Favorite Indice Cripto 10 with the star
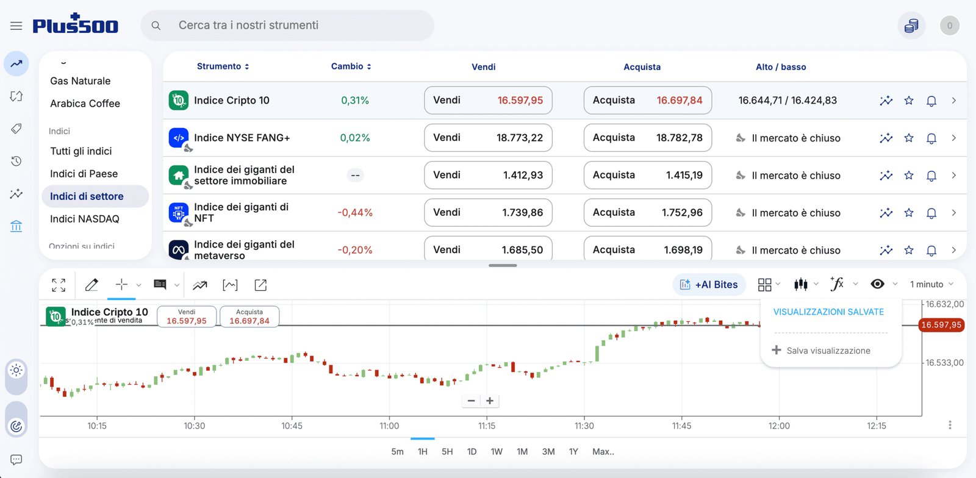Image resolution: width=976 pixels, height=478 pixels. pyautogui.click(x=909, y=101)
